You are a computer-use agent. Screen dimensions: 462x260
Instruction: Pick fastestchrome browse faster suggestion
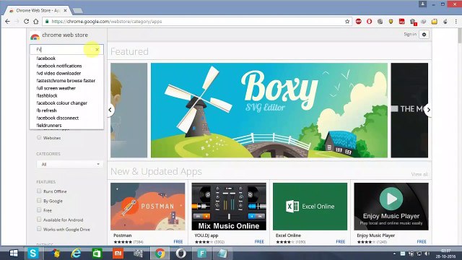(x=66, y=80)
